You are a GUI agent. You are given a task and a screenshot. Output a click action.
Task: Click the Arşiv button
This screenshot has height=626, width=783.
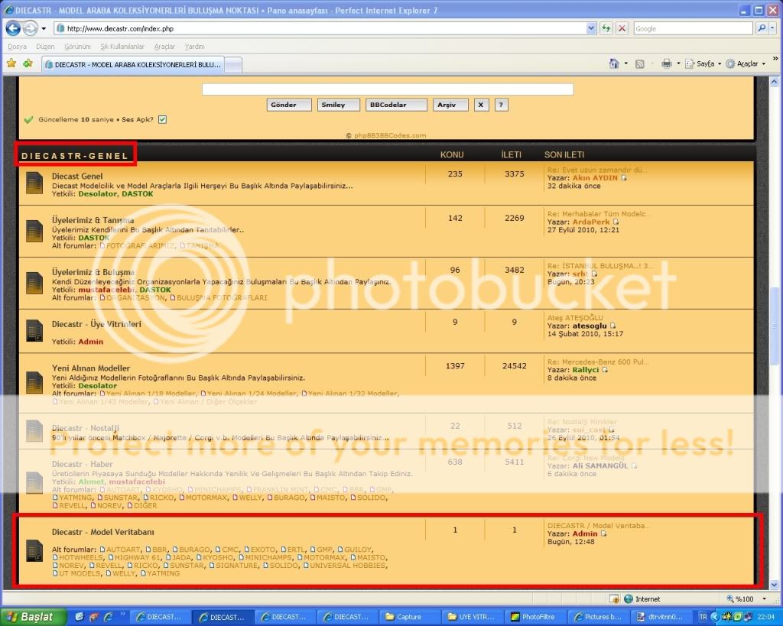tap(450, 105)
